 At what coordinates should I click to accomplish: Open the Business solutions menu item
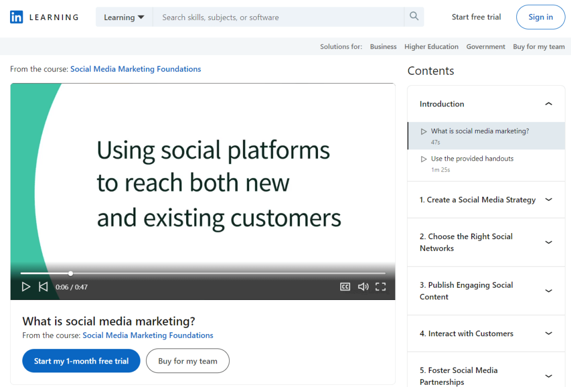[383, 47]
